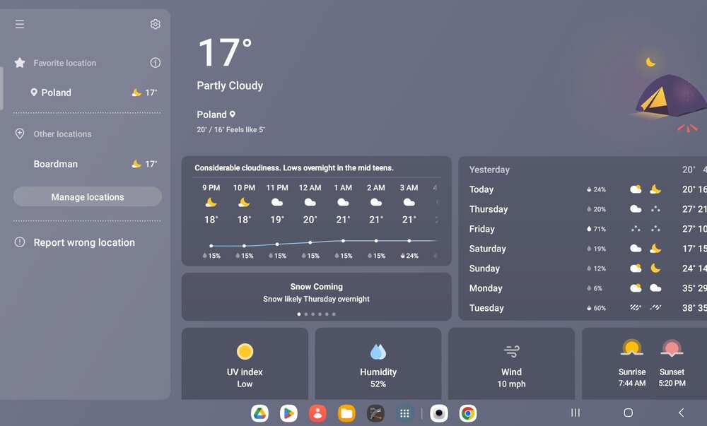The height and width of the screenshot is (426, 707).
Task: Click Today's daytime partly sunny icon
Action: tap(636, 189)
